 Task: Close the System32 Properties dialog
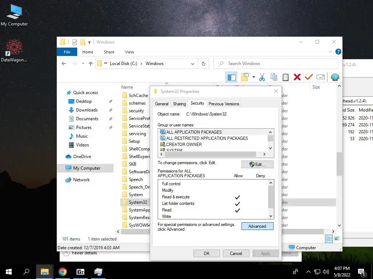276,91
